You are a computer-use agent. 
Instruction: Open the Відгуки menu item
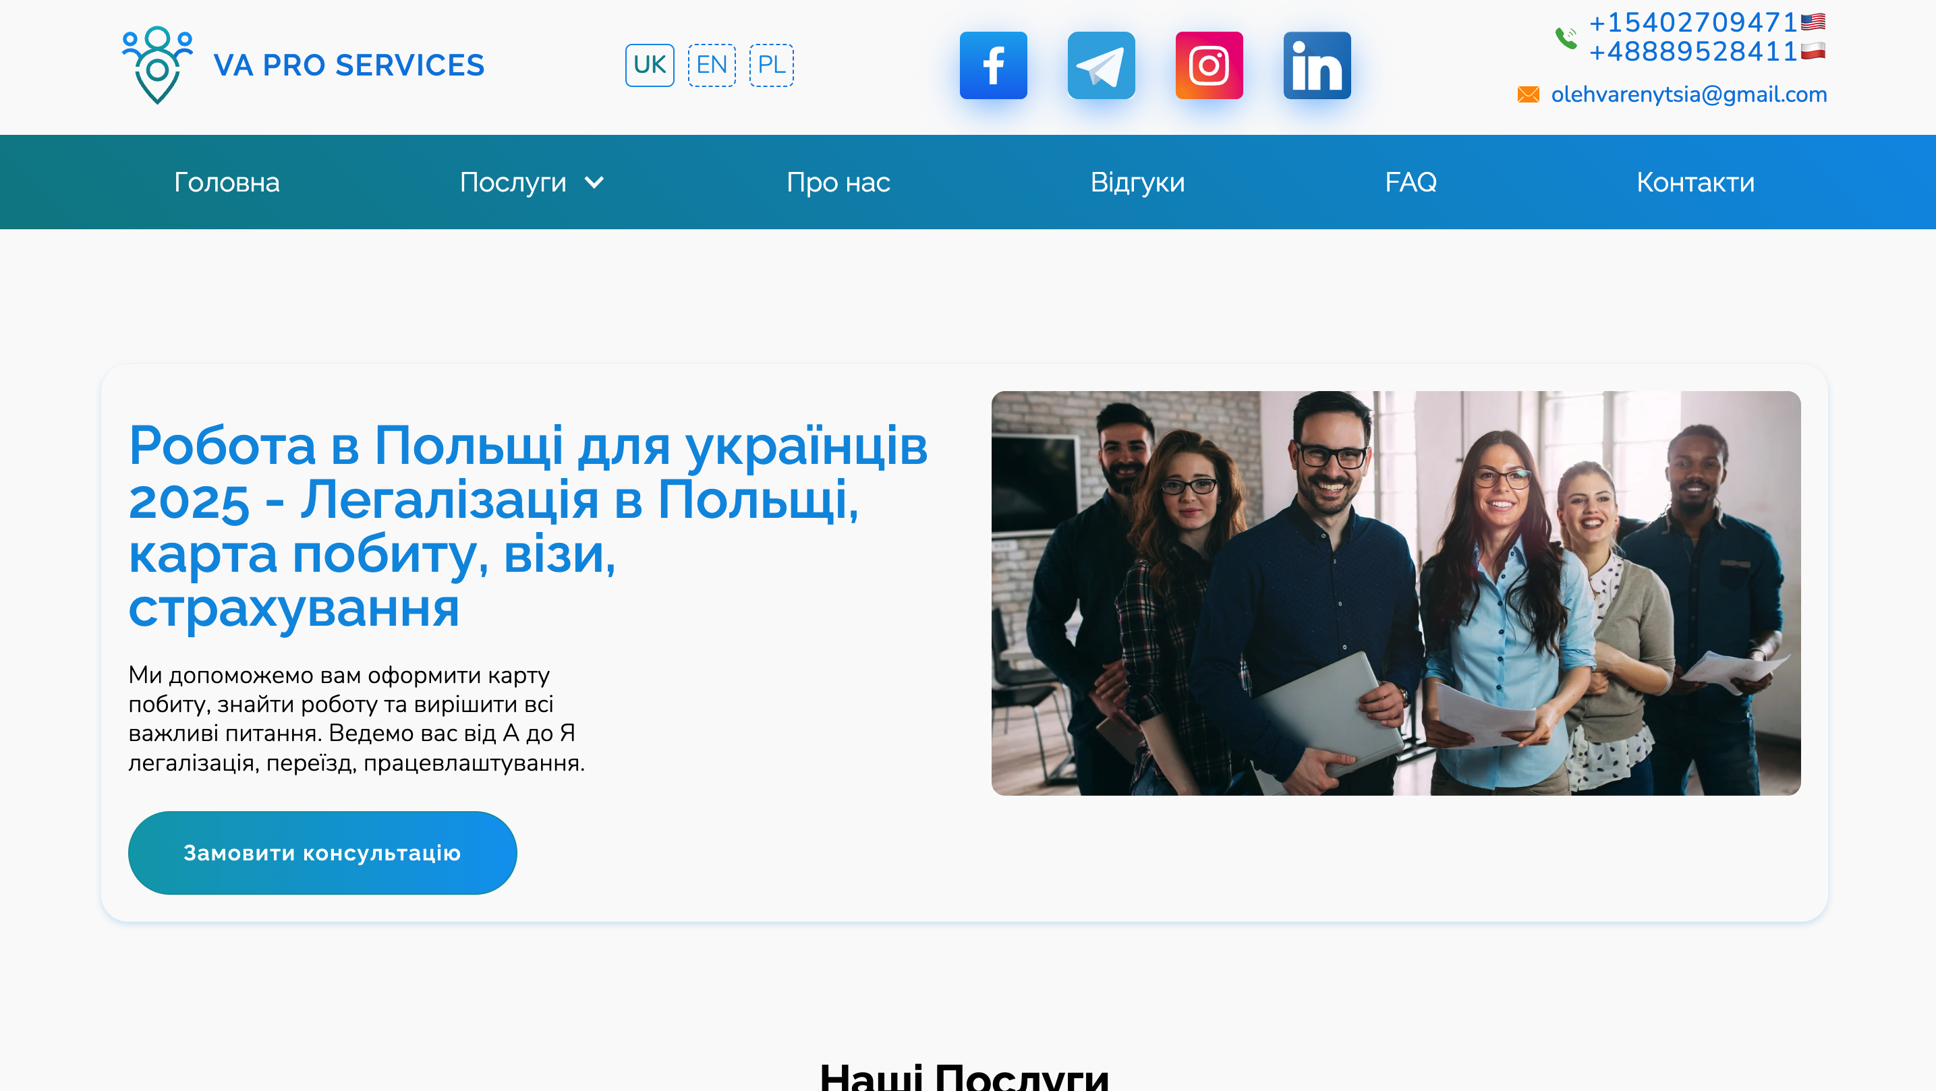[x=1137, y=183]
